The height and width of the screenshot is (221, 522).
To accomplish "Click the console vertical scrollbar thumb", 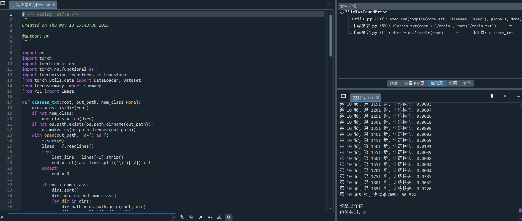I will pos(520,211).
